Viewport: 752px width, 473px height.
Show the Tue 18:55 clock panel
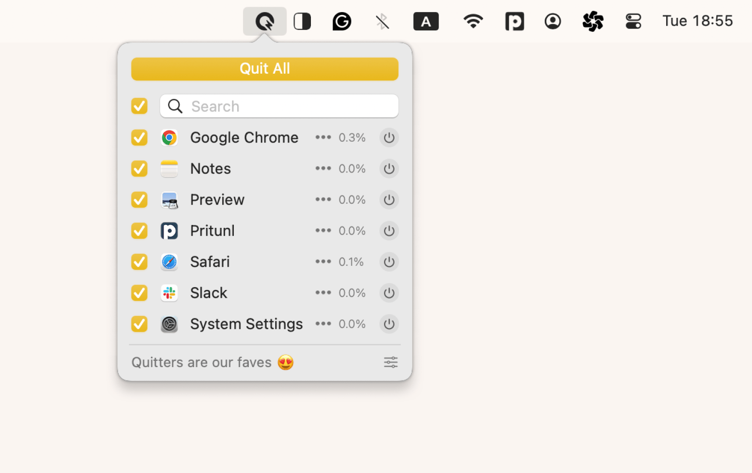pyautogui.click(x=698, y=21)
